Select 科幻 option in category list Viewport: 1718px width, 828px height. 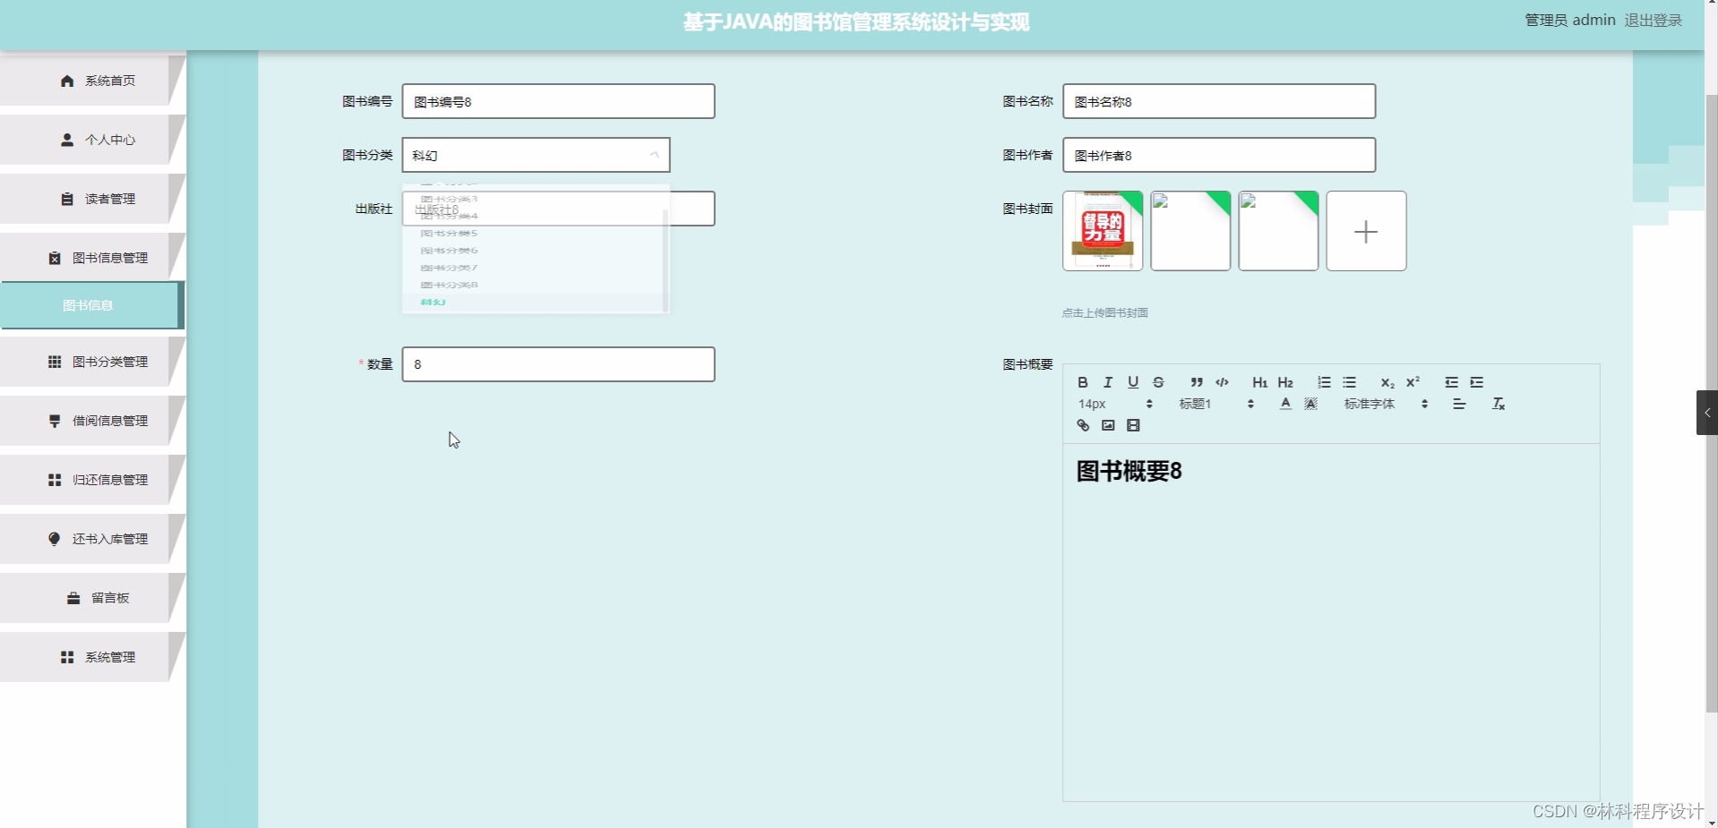[x=534, y=303]
